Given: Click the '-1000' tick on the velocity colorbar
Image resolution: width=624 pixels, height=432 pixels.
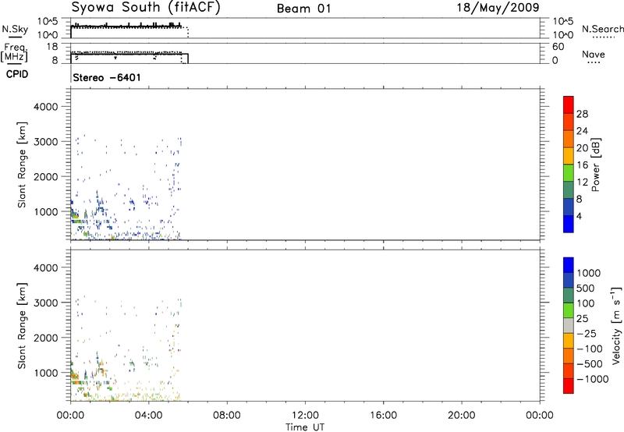Looking at the screenshot, I should 592,379.
